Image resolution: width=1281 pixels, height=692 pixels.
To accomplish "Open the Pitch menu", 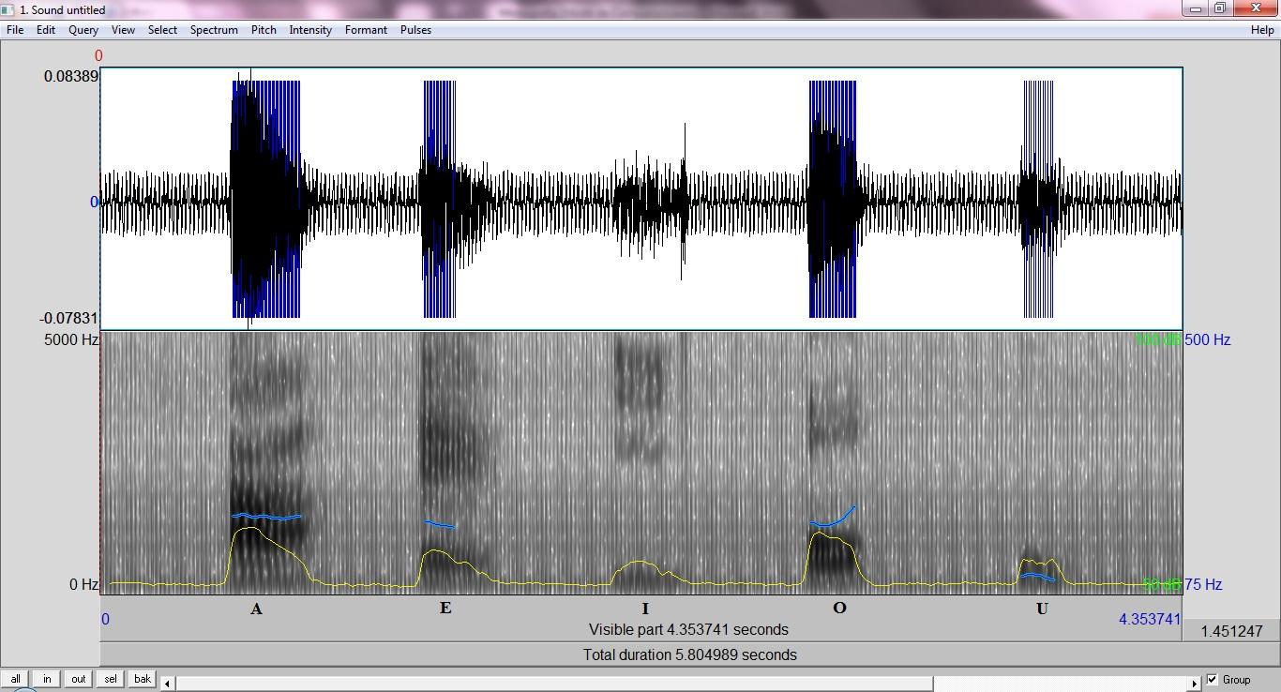I will [264, 30].
